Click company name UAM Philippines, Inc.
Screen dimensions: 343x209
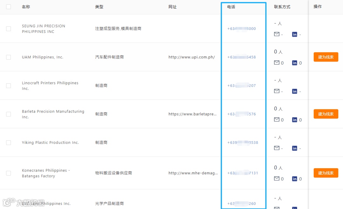click(43, 57)
